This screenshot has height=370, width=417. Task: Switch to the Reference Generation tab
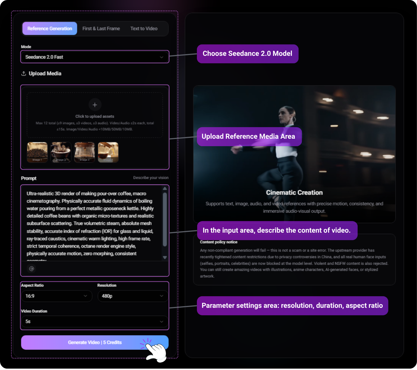(50, 28)
